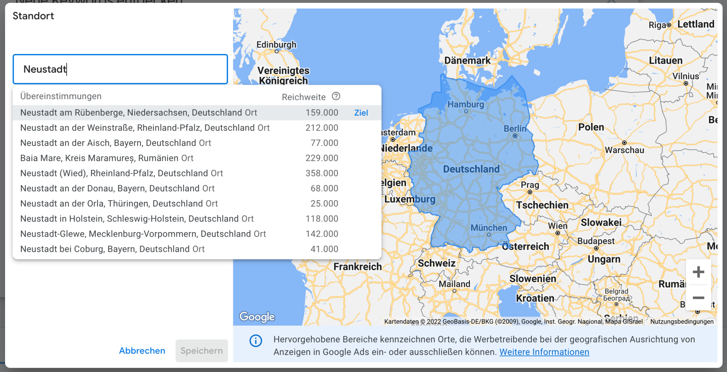Select Neustadt (Wied), Rheinland-Pfalz suggestion

coord(197,173)
